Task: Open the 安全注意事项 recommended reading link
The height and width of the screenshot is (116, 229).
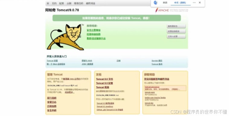Action: (94, 30)
